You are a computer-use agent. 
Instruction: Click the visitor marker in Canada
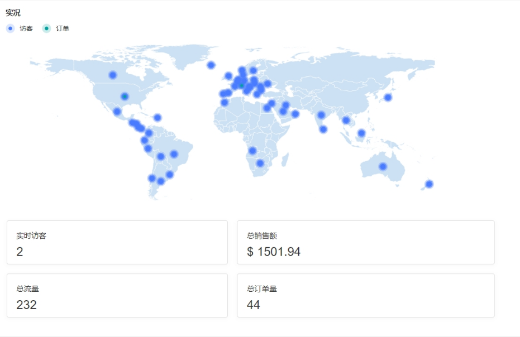113,75
